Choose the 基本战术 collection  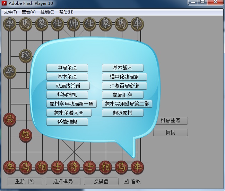[122, 68]
